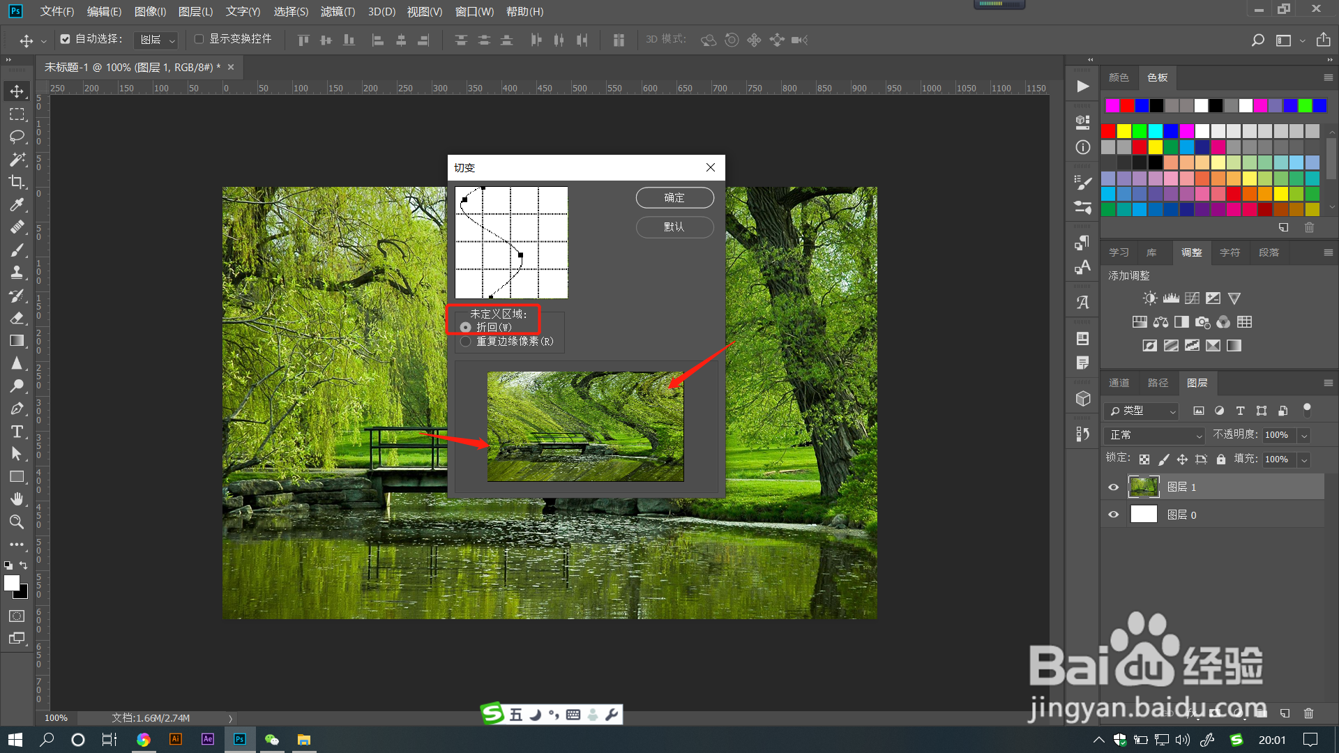The height and width of the screenshot is (753, 1339).
Task: Open blend mode 正常 dropdown
Action: (x=1154, y=435)
